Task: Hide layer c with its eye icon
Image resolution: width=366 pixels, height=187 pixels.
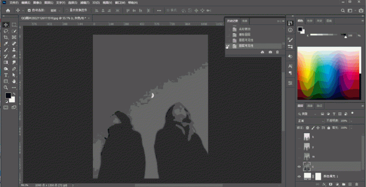Action: pos(299,167)
